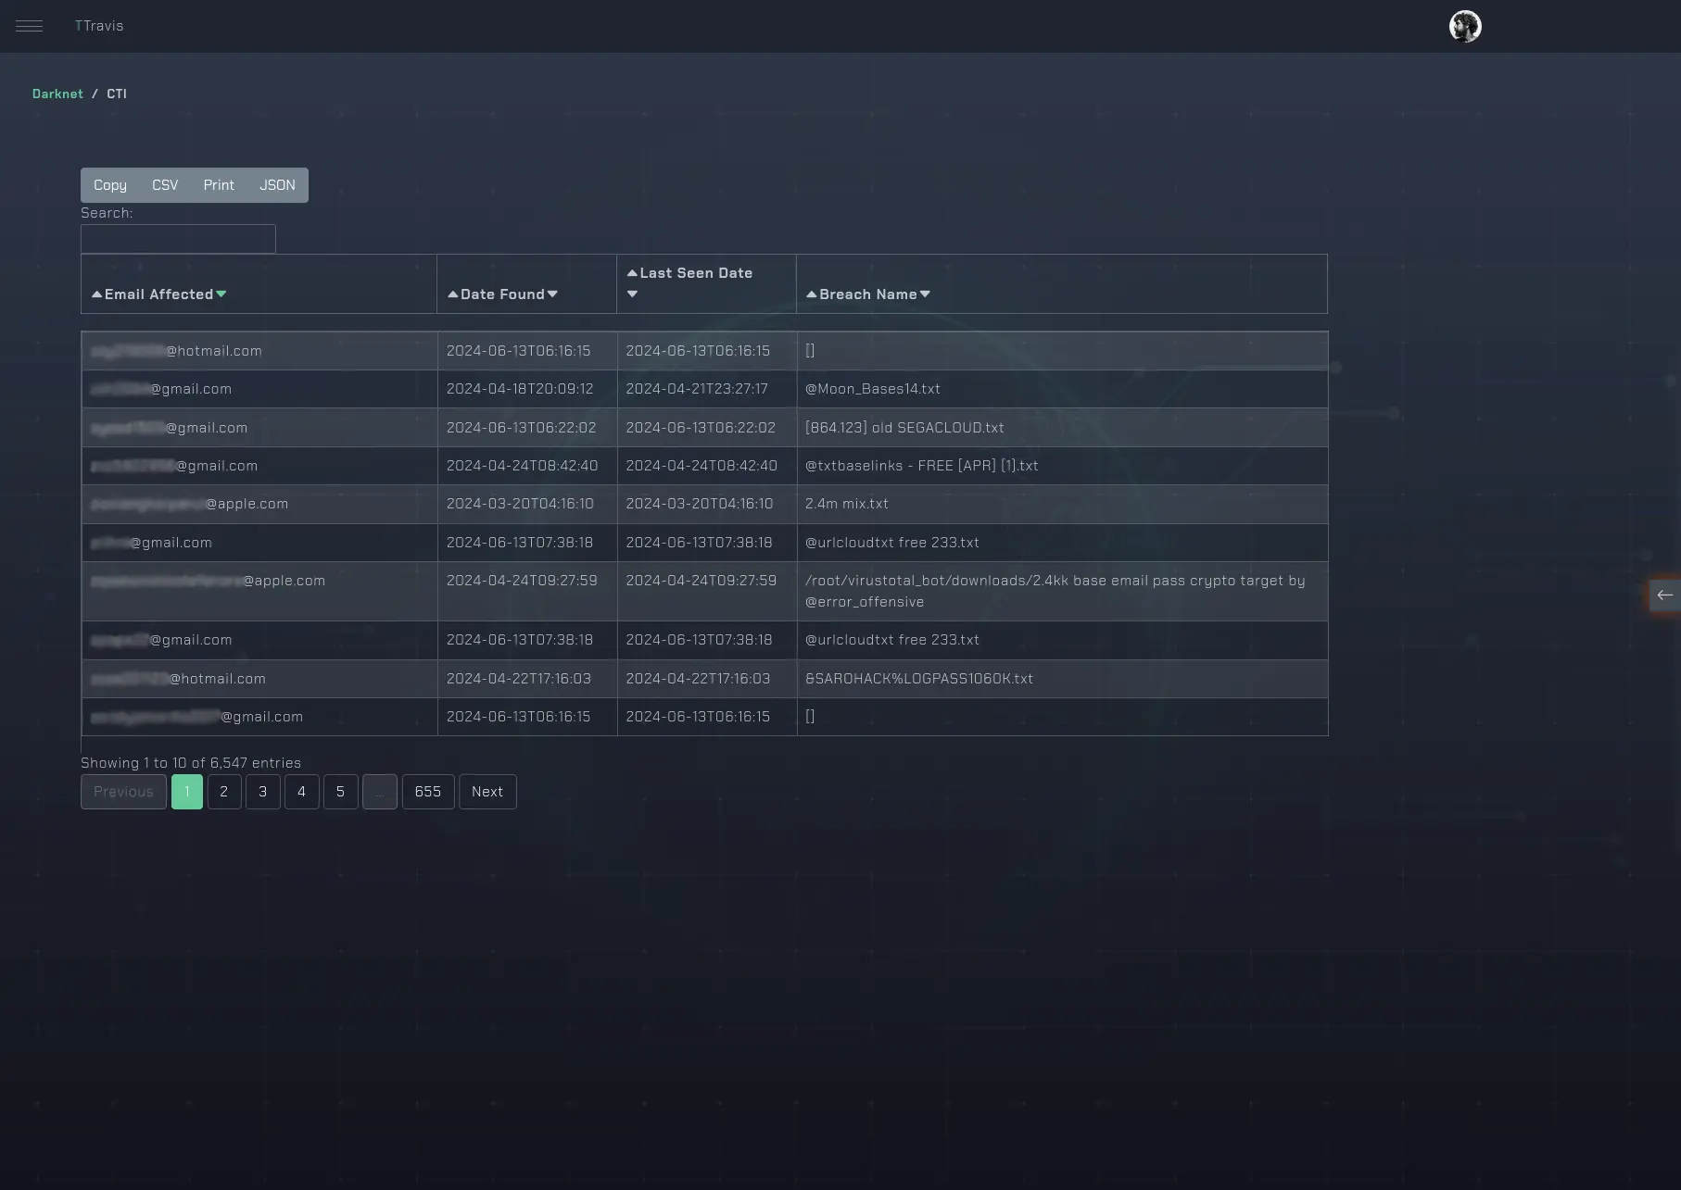The image size is (1681, 1190).
Task: Click the Date Found column header
Action: coord(526,283)
